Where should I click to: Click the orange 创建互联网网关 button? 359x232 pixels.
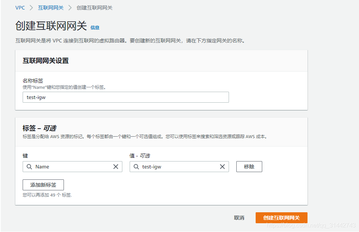click(281, 218)
